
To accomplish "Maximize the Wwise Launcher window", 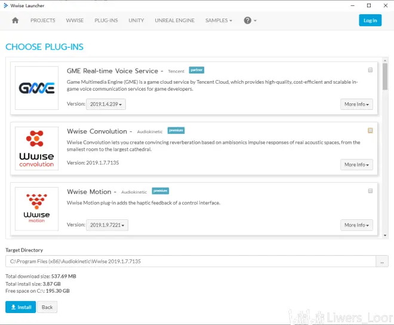I will click(x=369, y=5).
